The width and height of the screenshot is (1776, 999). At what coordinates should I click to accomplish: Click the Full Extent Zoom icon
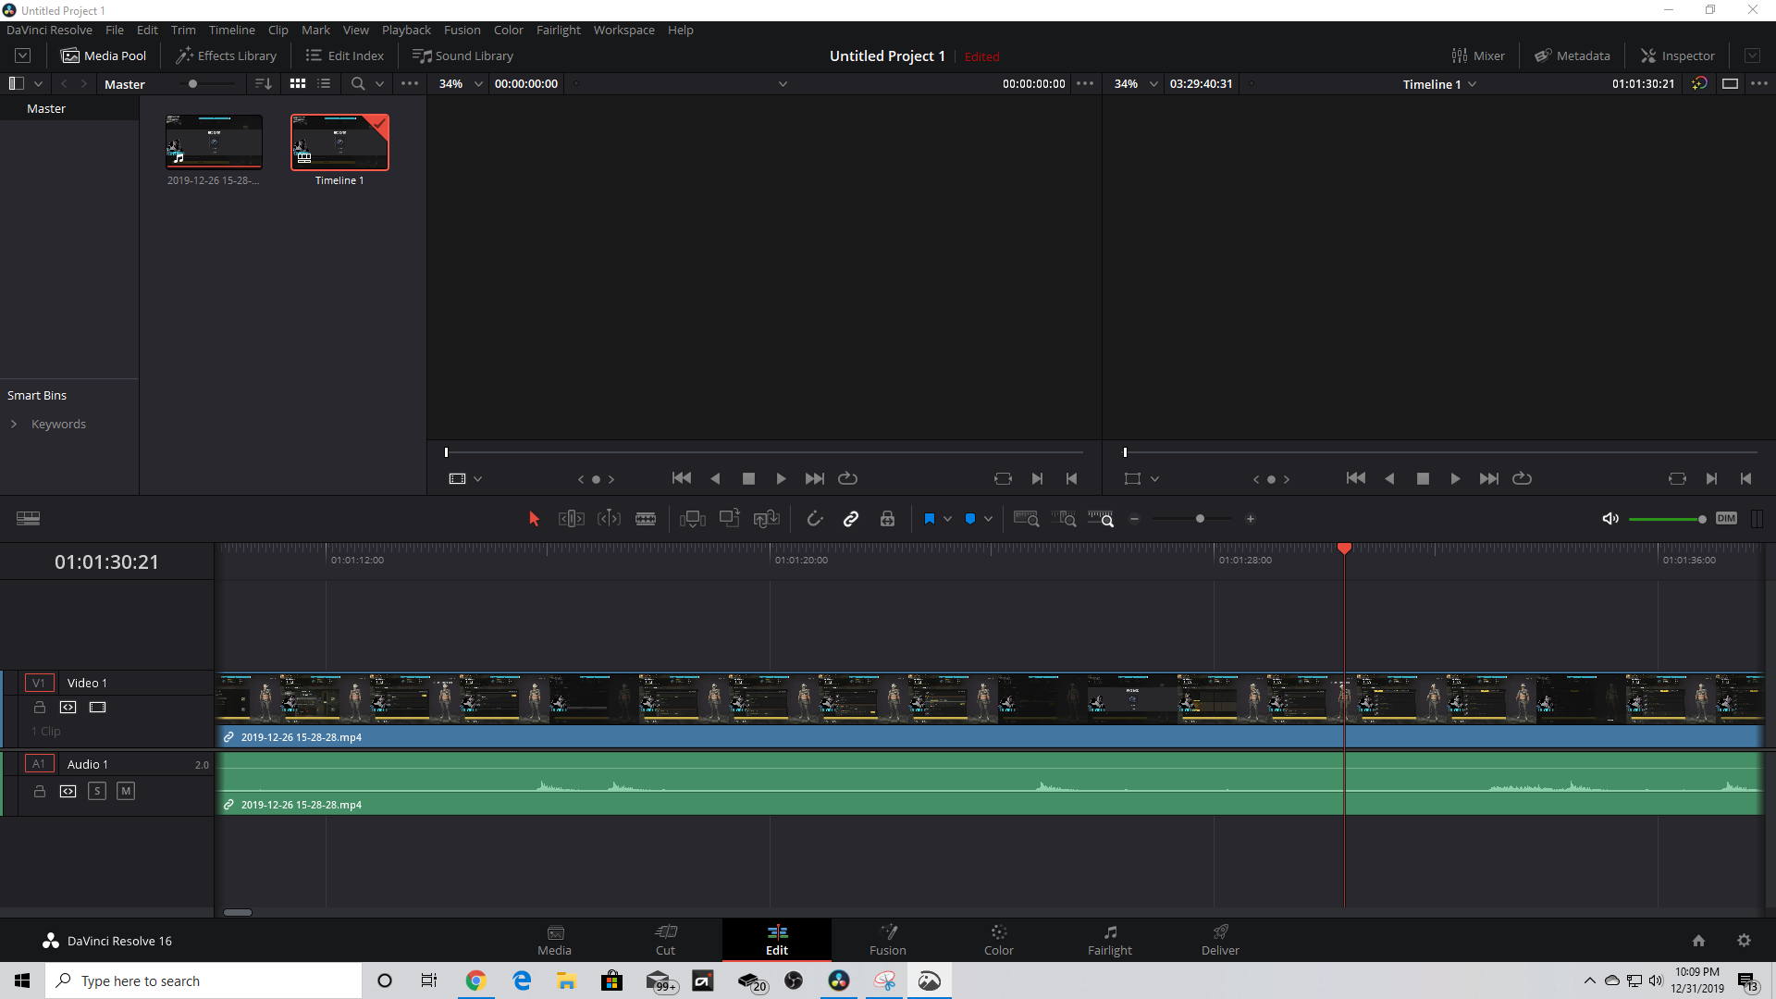click(1026, 519)
